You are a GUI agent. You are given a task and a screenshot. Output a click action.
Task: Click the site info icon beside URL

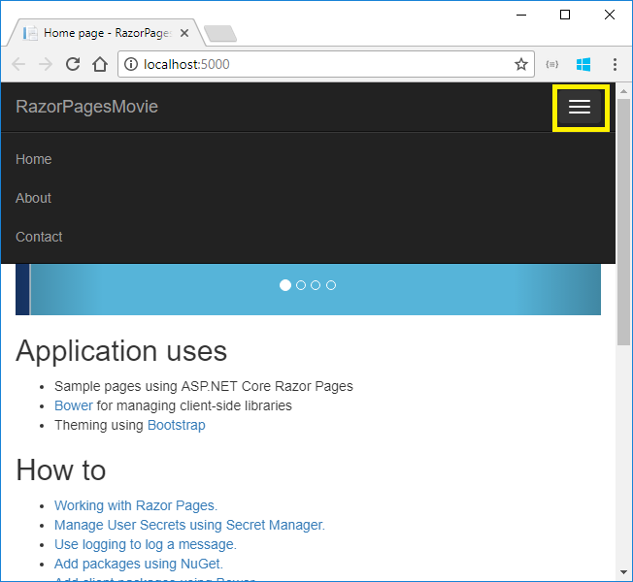[x=130, y=65]
